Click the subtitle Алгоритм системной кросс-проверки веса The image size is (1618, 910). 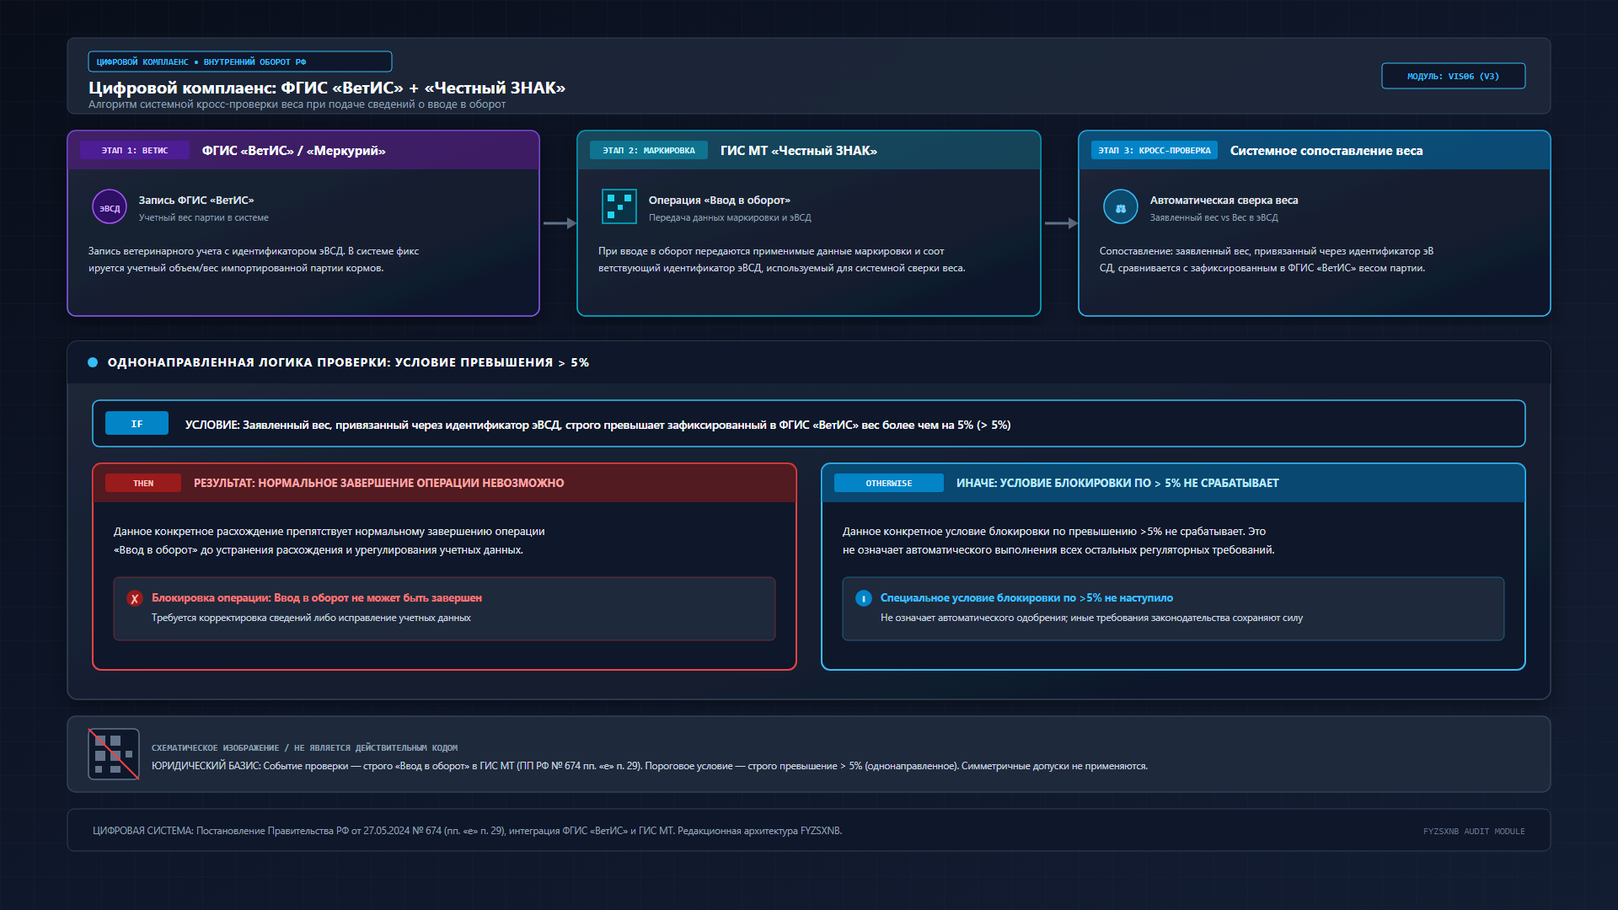click(297, 104)
